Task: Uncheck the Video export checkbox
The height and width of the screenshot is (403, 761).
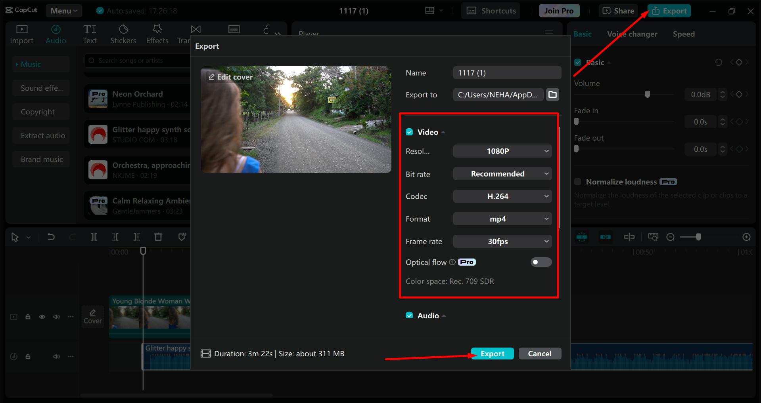Action: pyautogui.click(x=409, y=132)
